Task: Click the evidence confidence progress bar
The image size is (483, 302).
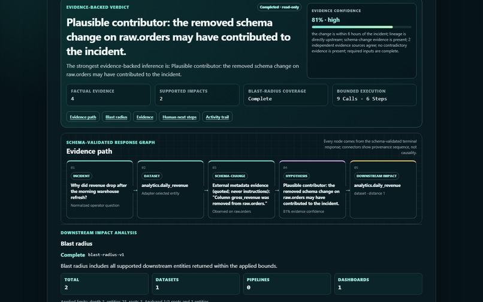Action: click(361, 27)
